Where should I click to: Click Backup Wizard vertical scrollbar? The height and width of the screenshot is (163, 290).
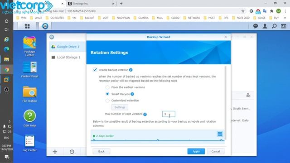coord(225,103)
